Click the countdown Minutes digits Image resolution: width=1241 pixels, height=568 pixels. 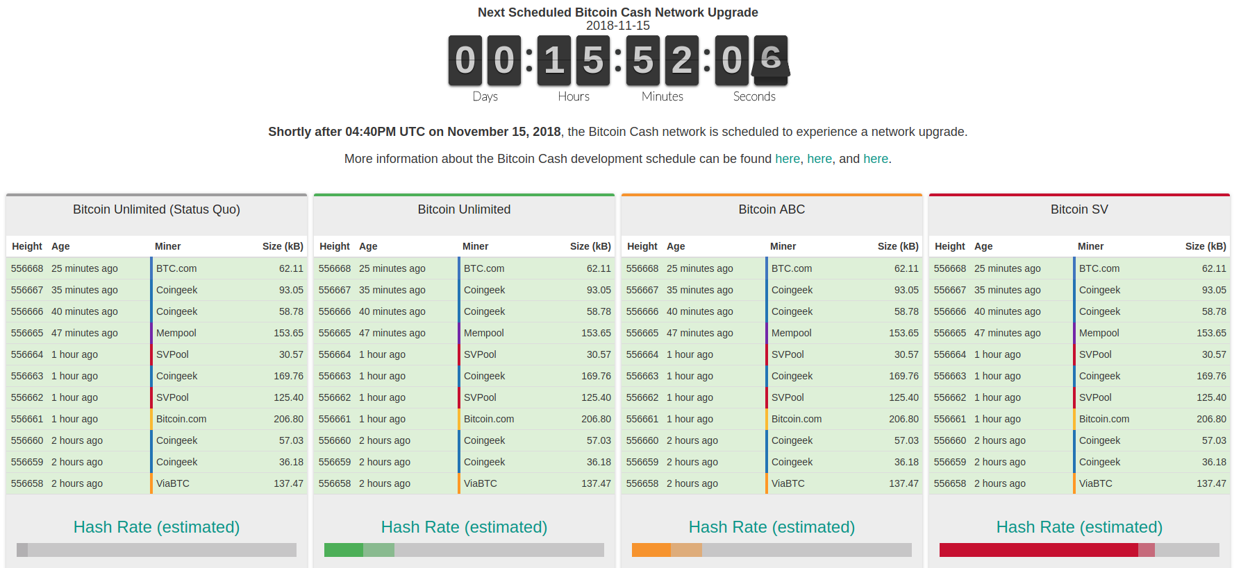[663, 60]
